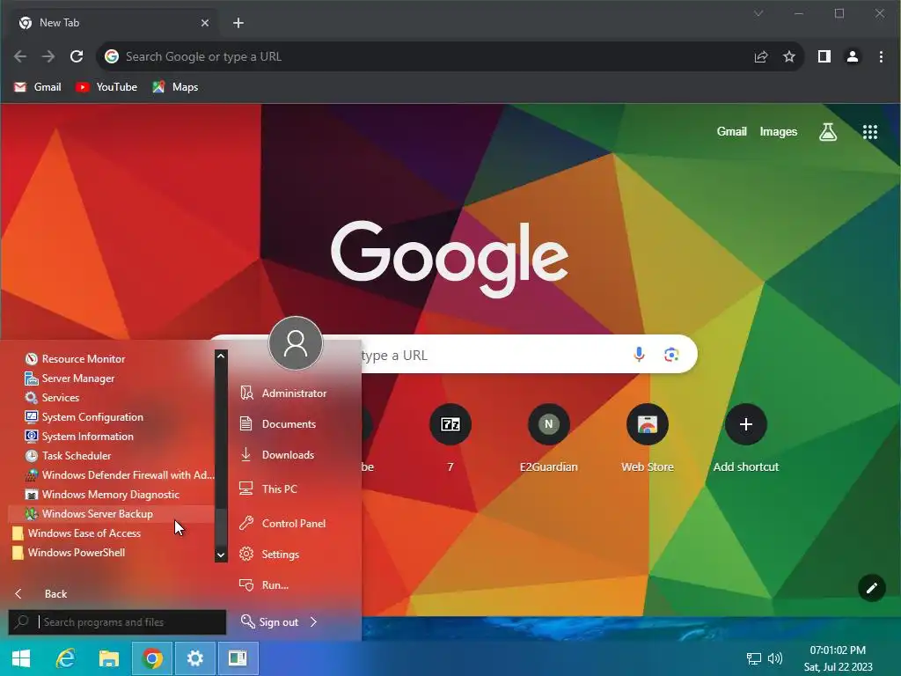901x676 pixels.
Task: Share this page via the share icon
Action: click(x=761, y=56)
